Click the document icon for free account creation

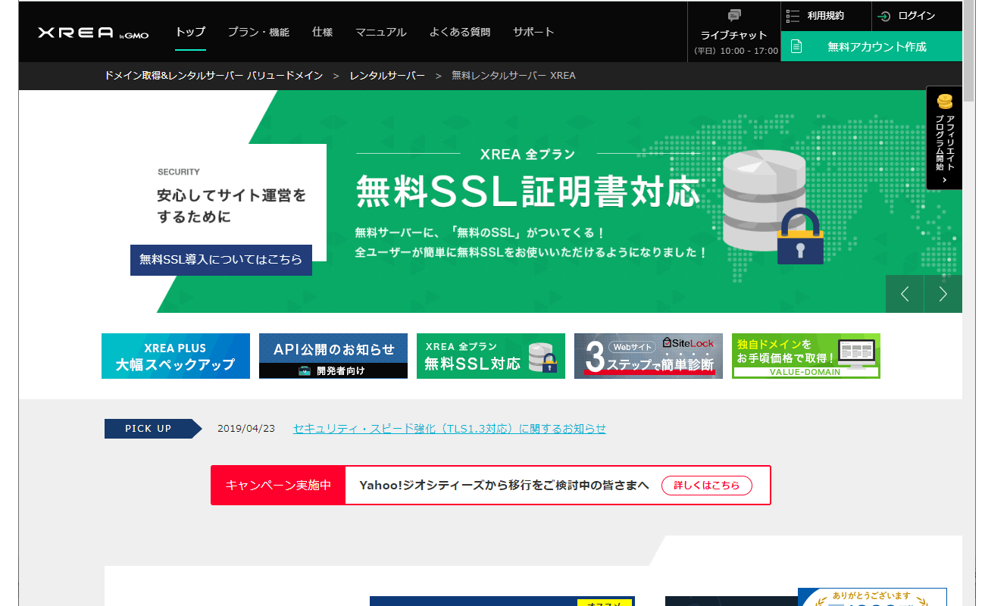coord(796,46)
